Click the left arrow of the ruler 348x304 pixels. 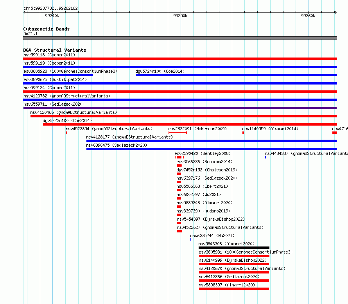[x=25, y=12]
